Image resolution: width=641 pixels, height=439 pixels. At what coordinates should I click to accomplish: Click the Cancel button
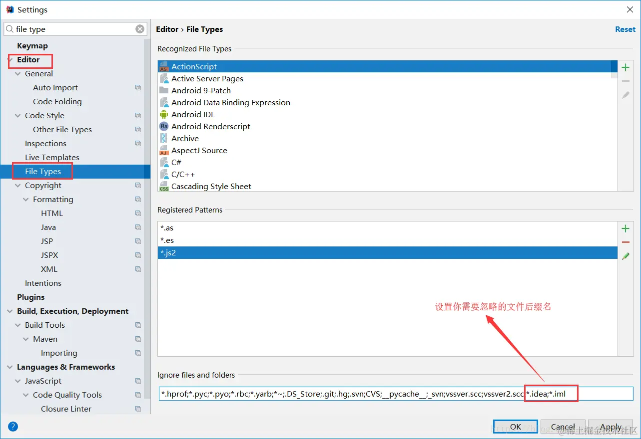(563, 427)
